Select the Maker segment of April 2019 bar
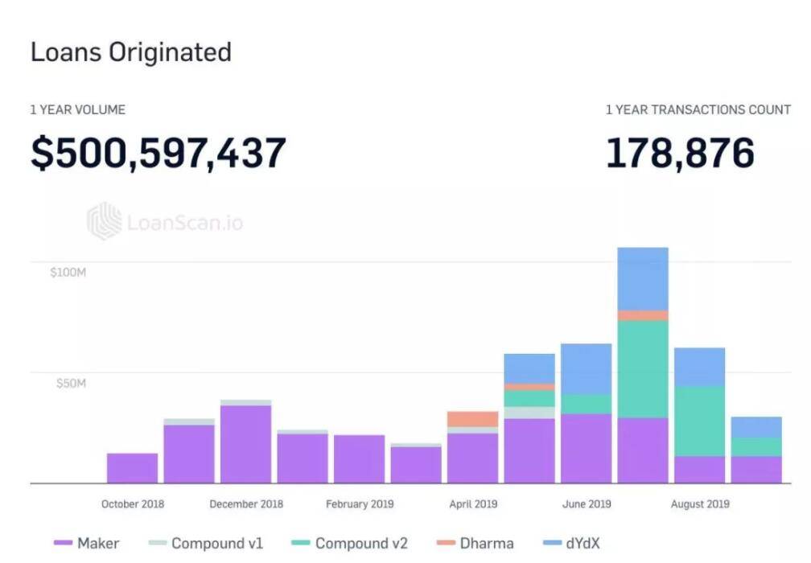Screen dimensions: 811x563 coord(473,458)
